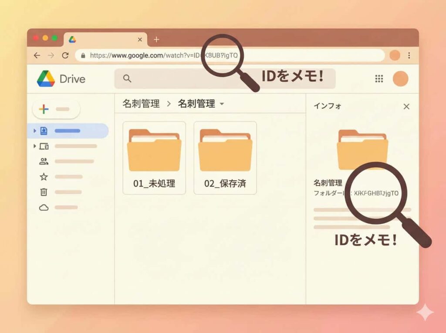Open the Trash bin icon
Image resolution: width=446 pixels, height=333 pixels.
(44, 192)
